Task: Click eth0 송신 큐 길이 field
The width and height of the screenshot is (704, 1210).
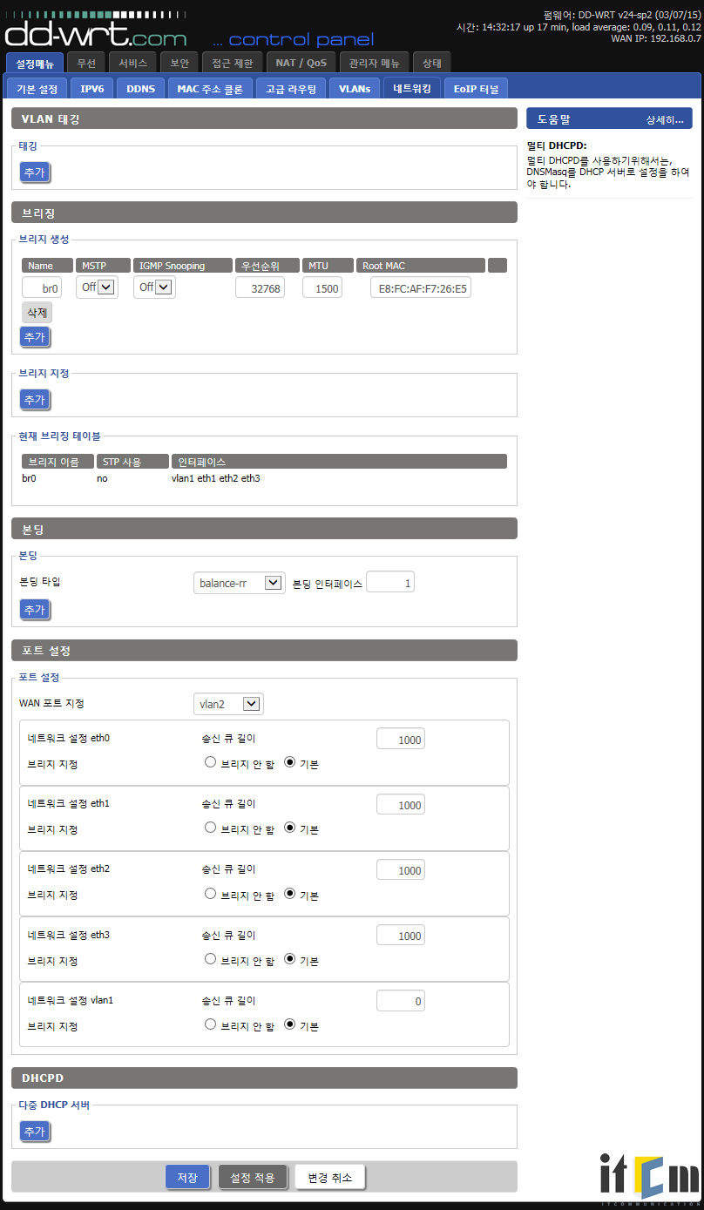Action: tap(401, 739)
